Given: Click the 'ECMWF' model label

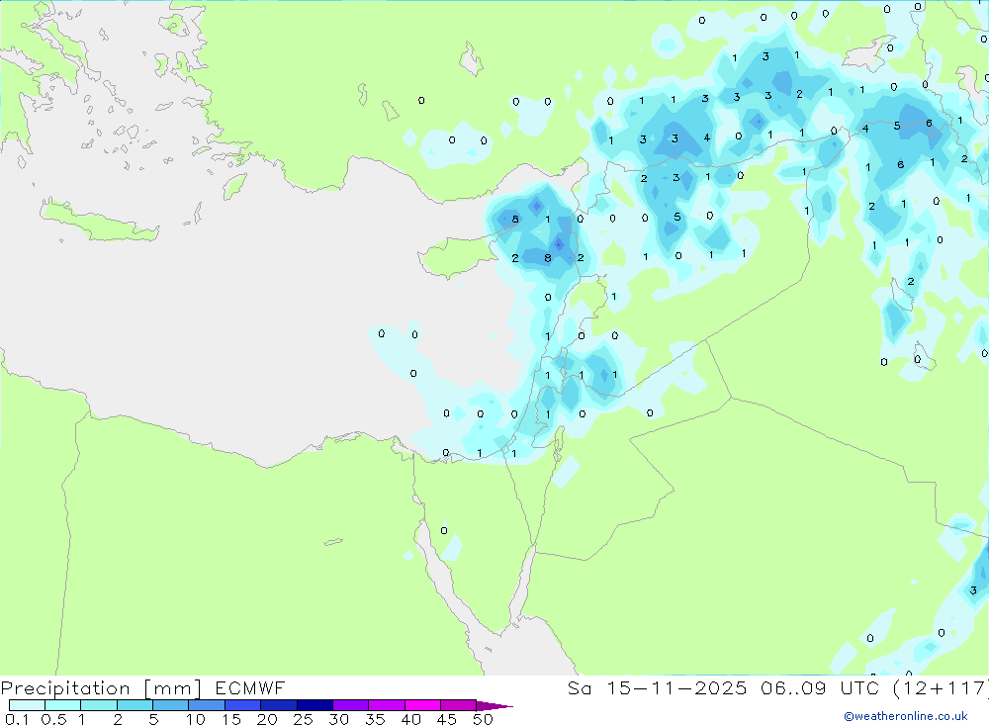Looking at the screenshot, I should point(250,687).
